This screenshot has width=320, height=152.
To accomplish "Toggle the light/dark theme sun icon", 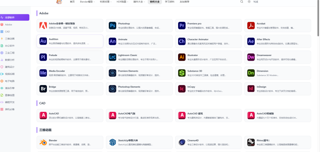I will tap(249, 2).
